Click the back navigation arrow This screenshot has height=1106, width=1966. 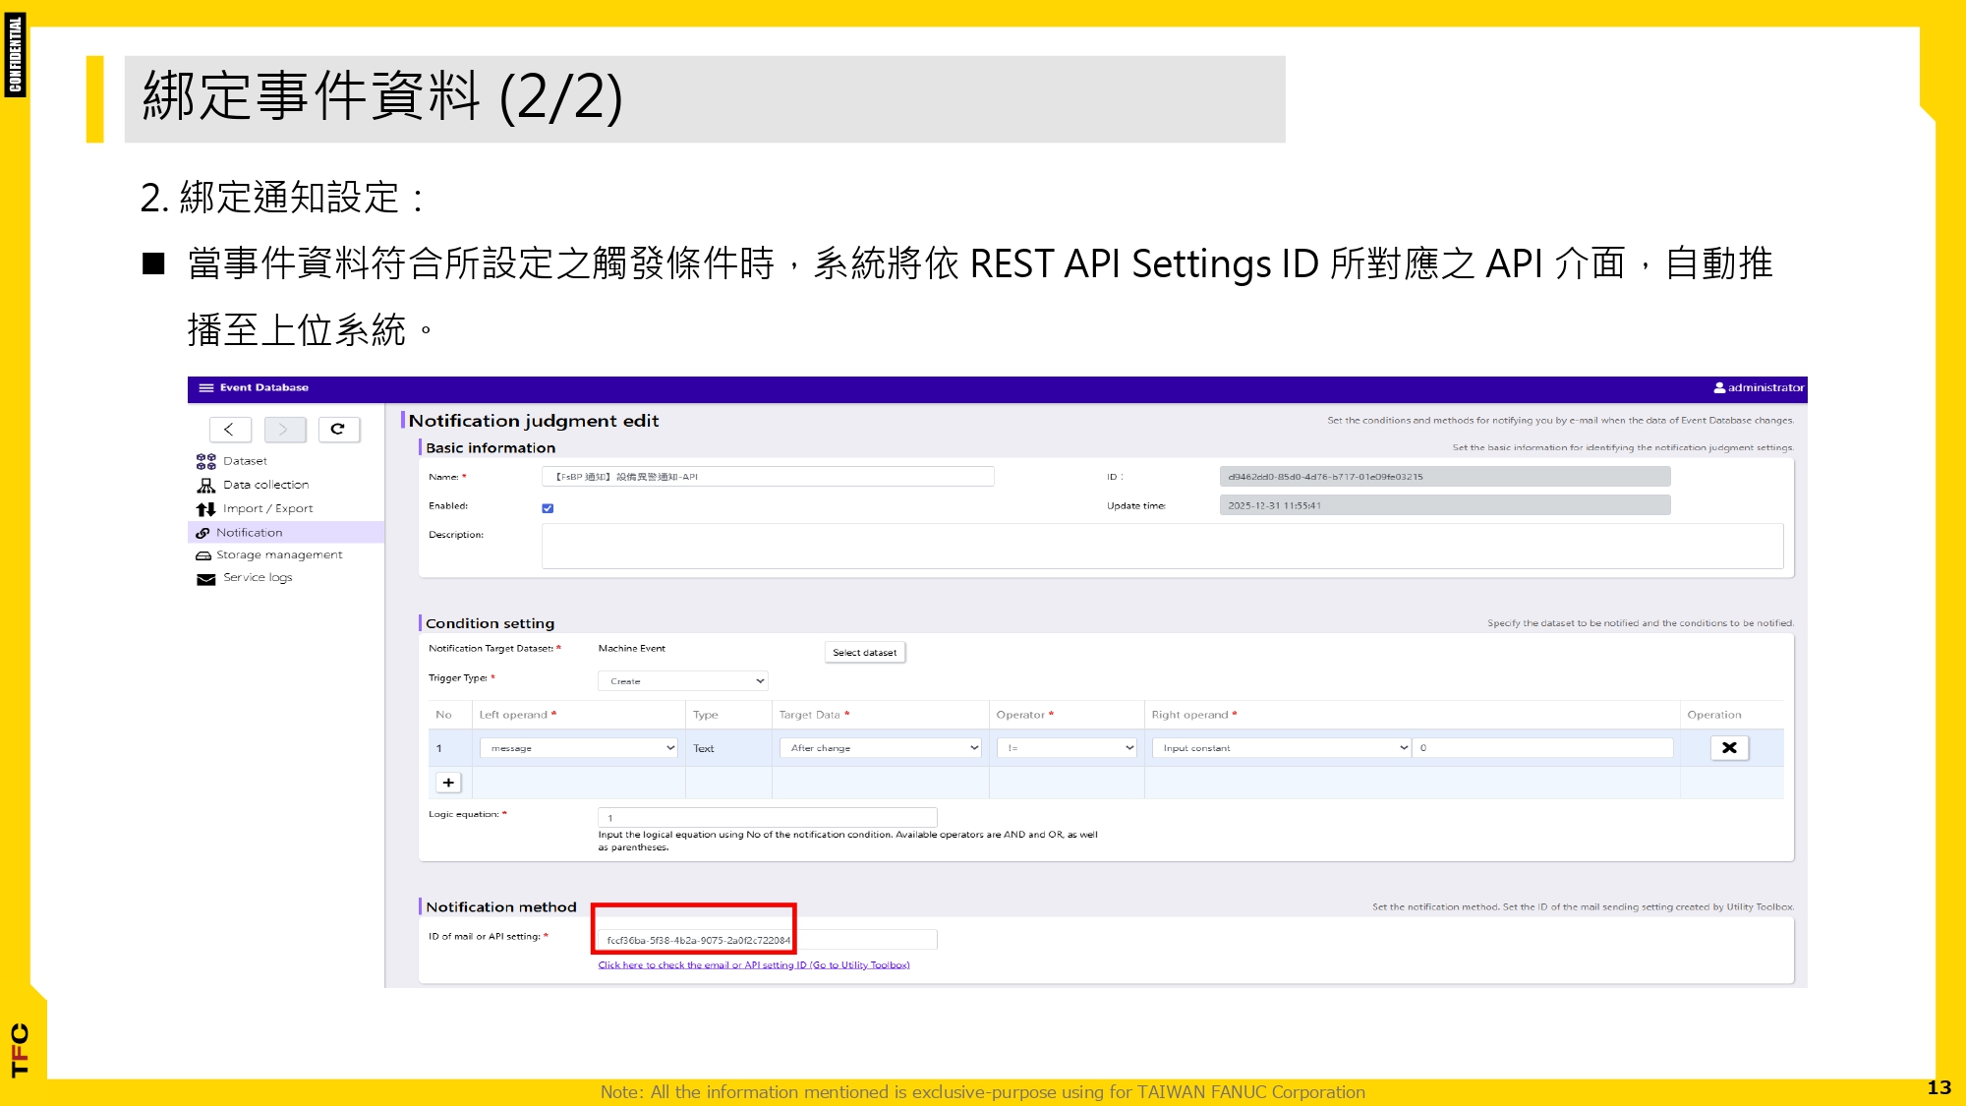[230, 430]
